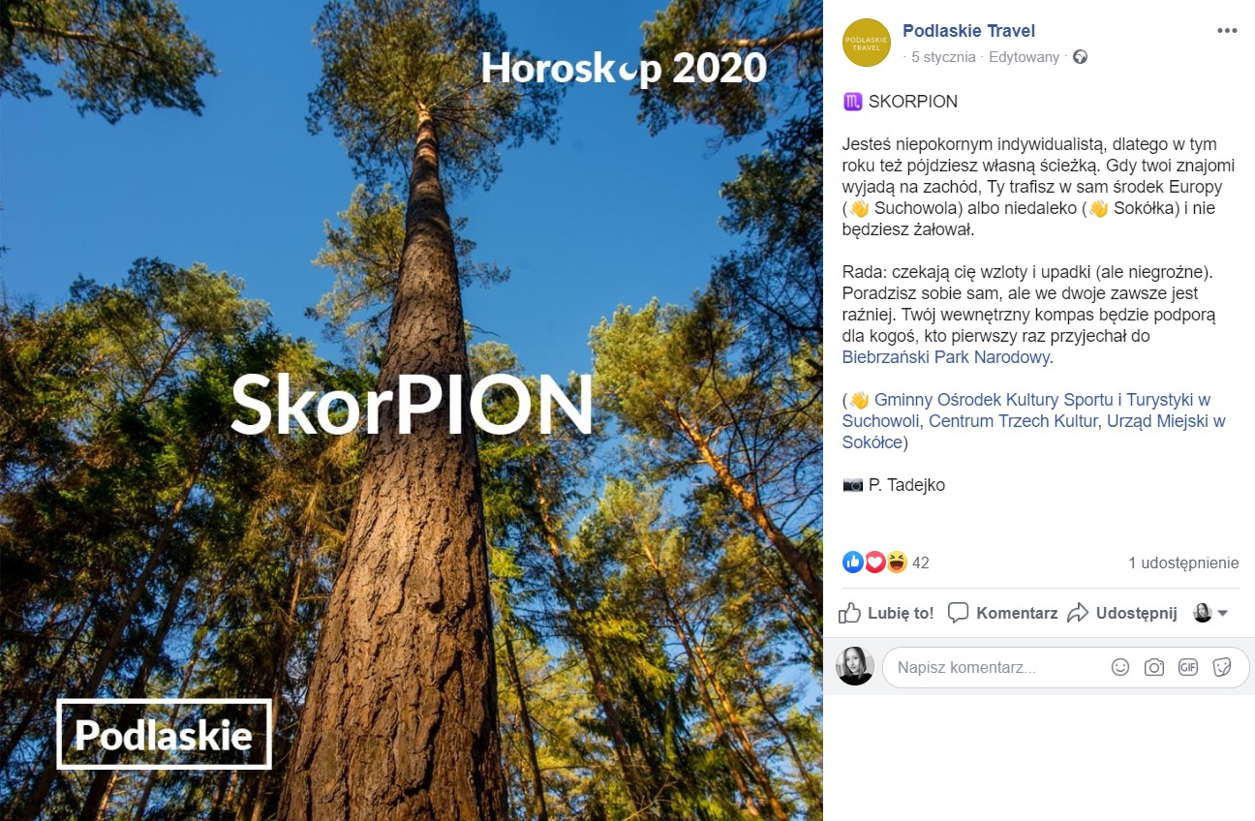Open the commenting-as profile dropdown

coord(1210,613)
